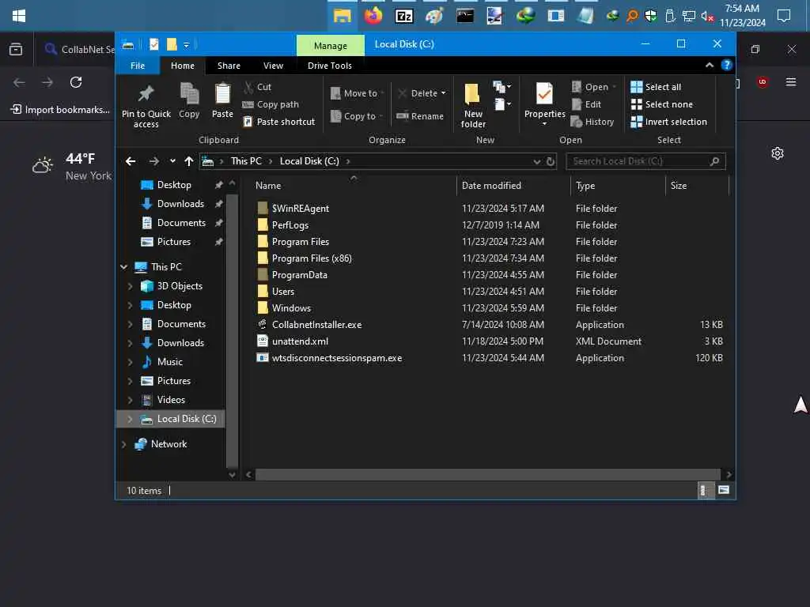The height and width of the screenshot is (607, 810).
Task: Go up one folder level
Action: [x=188, y=161]
